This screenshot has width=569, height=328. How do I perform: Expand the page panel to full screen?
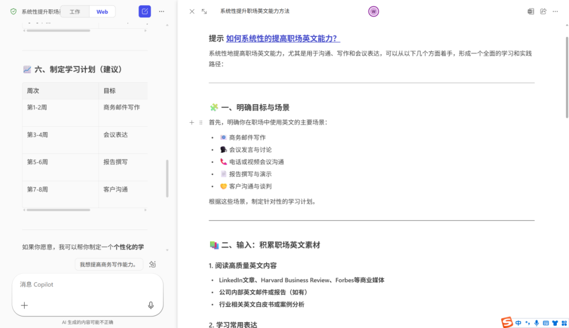pyautogui.click(x=204, y=11)
